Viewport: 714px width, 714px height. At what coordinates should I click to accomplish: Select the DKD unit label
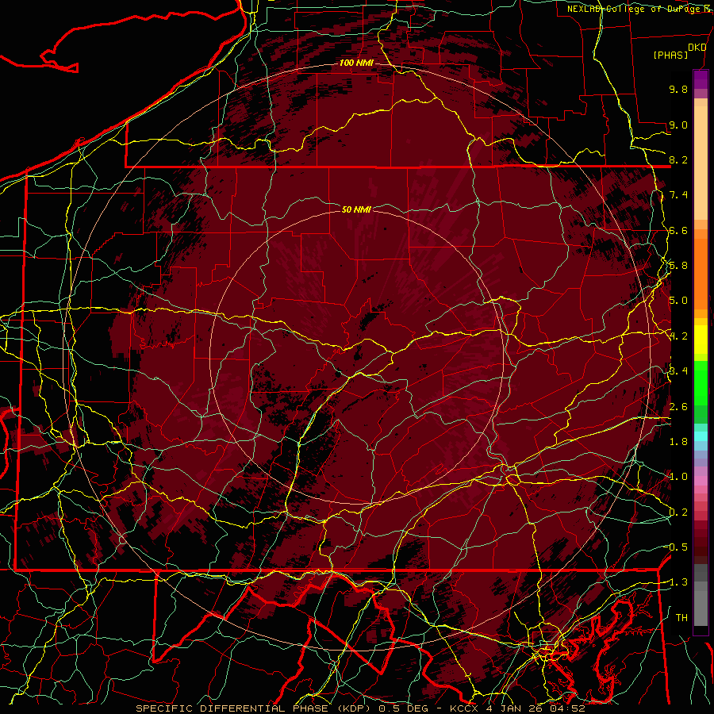click(697, 48)
